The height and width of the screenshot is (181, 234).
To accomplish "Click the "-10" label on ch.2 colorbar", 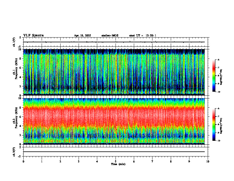I will (x=219, y=141).
